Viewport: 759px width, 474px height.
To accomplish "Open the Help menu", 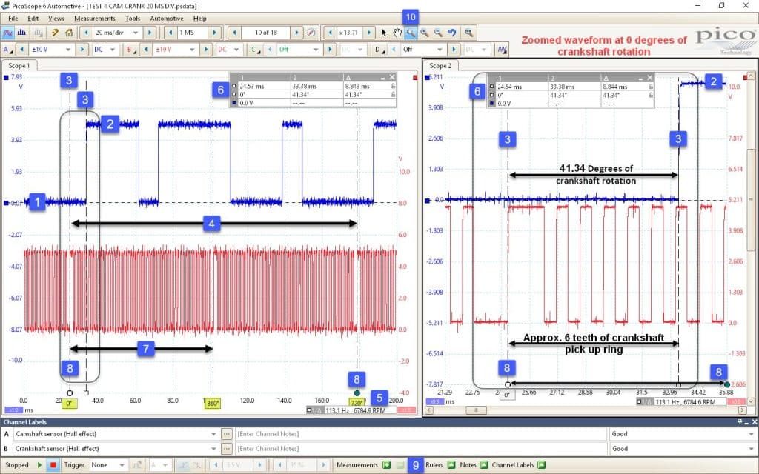I will 200,19.
